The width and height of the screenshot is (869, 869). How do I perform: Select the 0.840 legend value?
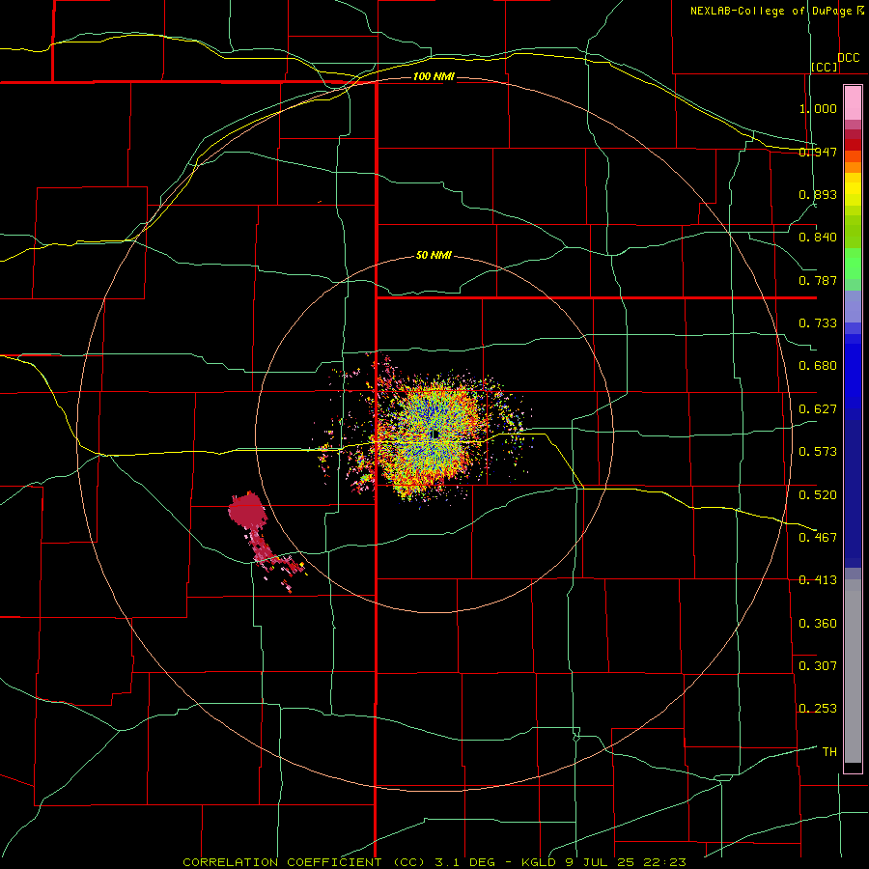(x=818, y=238)
